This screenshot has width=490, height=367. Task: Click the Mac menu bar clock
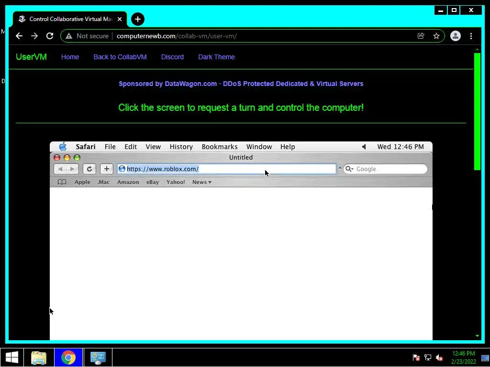point(401,147)
